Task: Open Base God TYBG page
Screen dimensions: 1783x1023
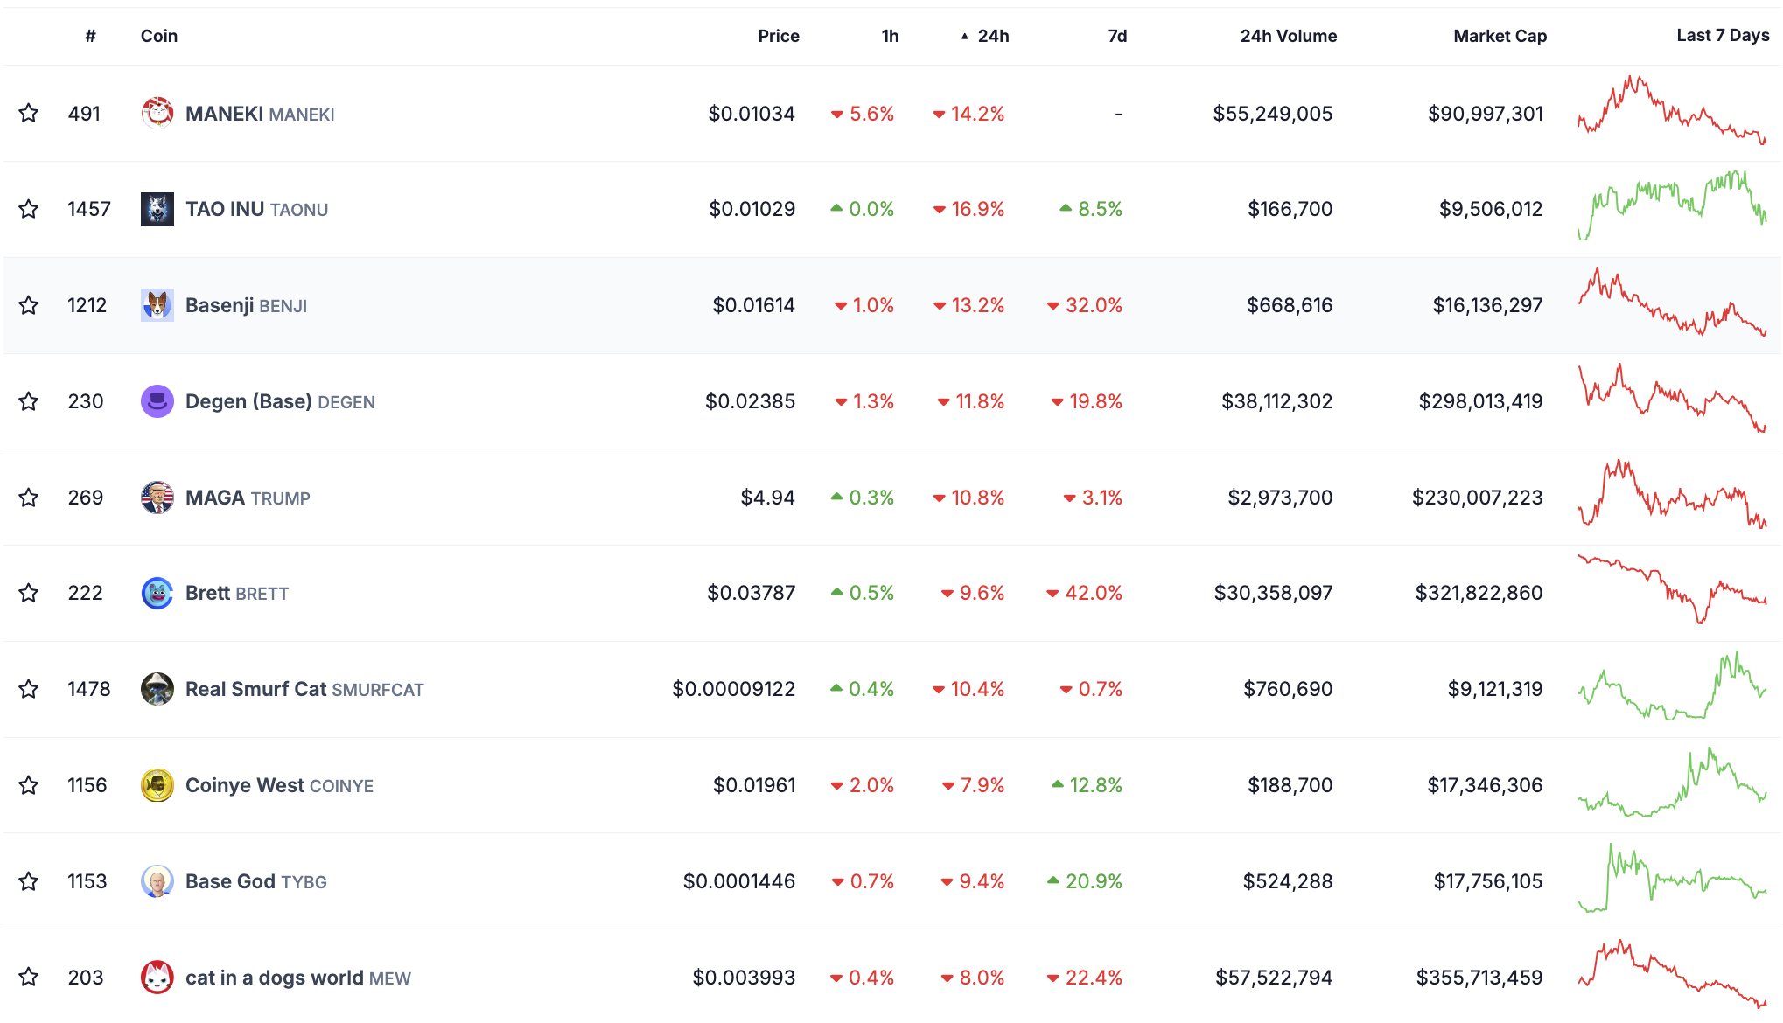Action: (x=255, y=881)
